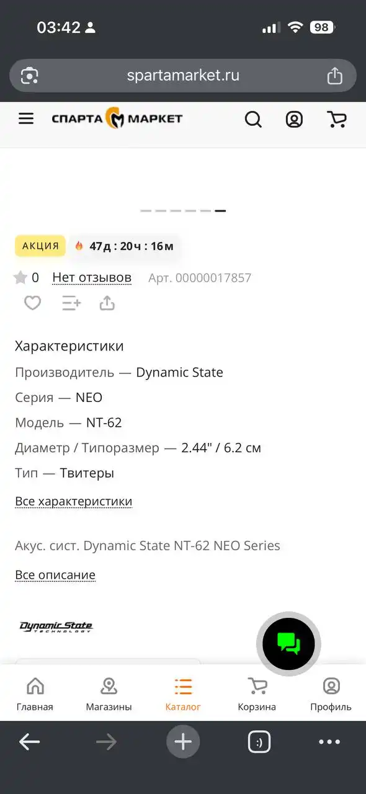Open the Профиль tab in bottom bar
The image size is (366, 794).
[x=331, y=694]
